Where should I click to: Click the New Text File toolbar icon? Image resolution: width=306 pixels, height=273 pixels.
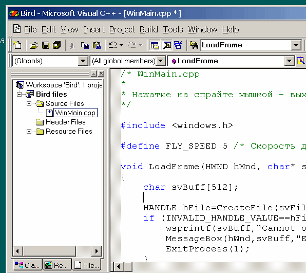click(17, 45)
